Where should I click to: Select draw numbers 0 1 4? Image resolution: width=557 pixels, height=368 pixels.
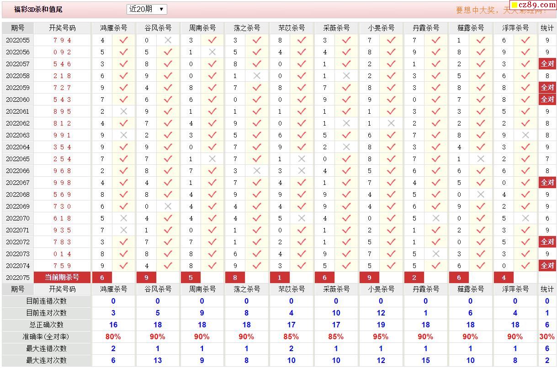coord(62,254)
